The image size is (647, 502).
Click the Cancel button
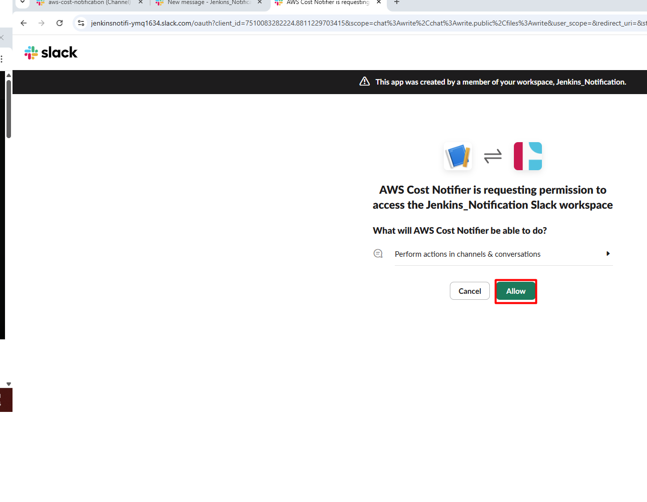(x=469, y=291)
